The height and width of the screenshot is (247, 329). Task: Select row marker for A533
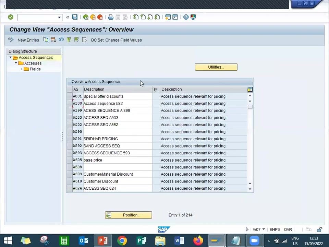[x=70, y=118]
